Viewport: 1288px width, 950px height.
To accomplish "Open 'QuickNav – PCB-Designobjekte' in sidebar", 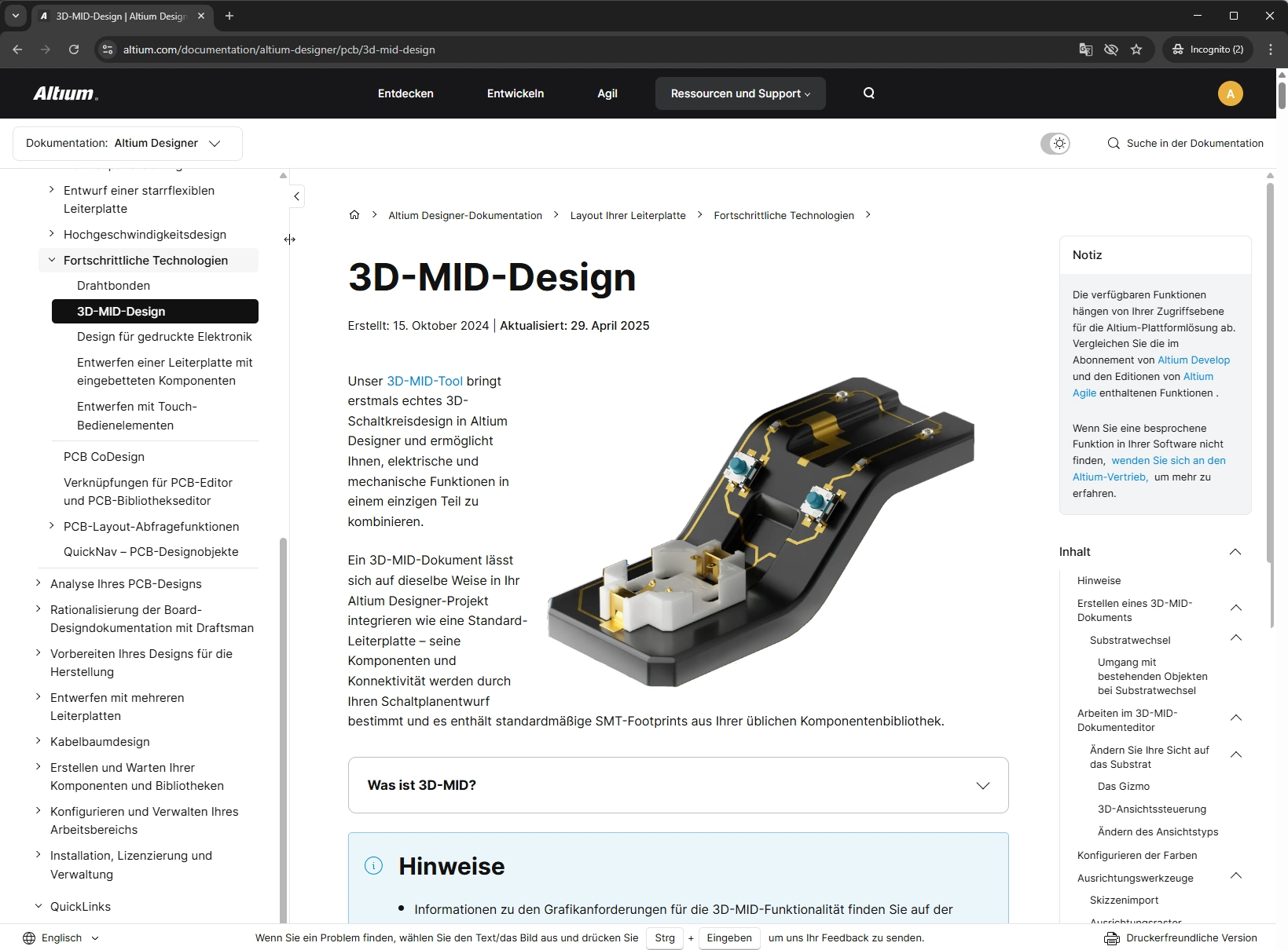I will click(151, 552).
